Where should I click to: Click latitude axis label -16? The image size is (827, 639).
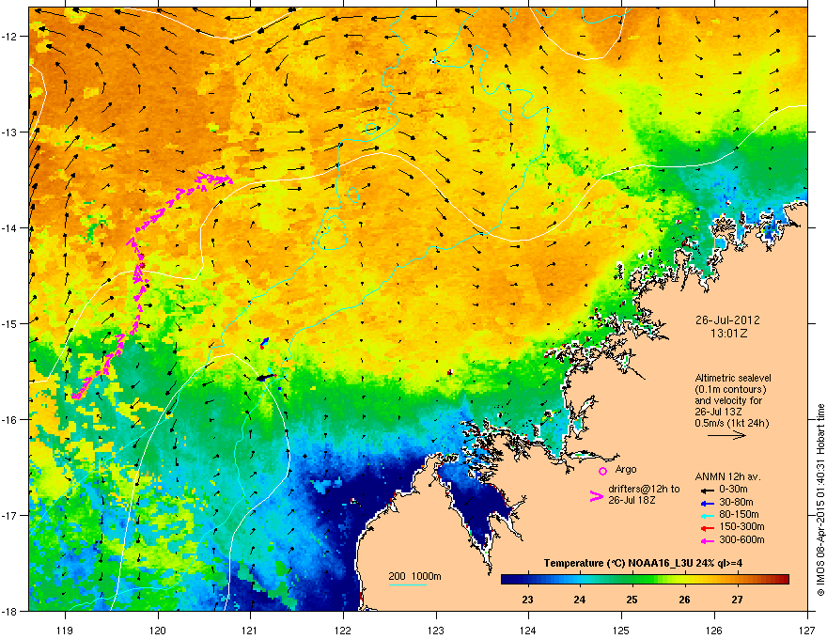(10, 419)
